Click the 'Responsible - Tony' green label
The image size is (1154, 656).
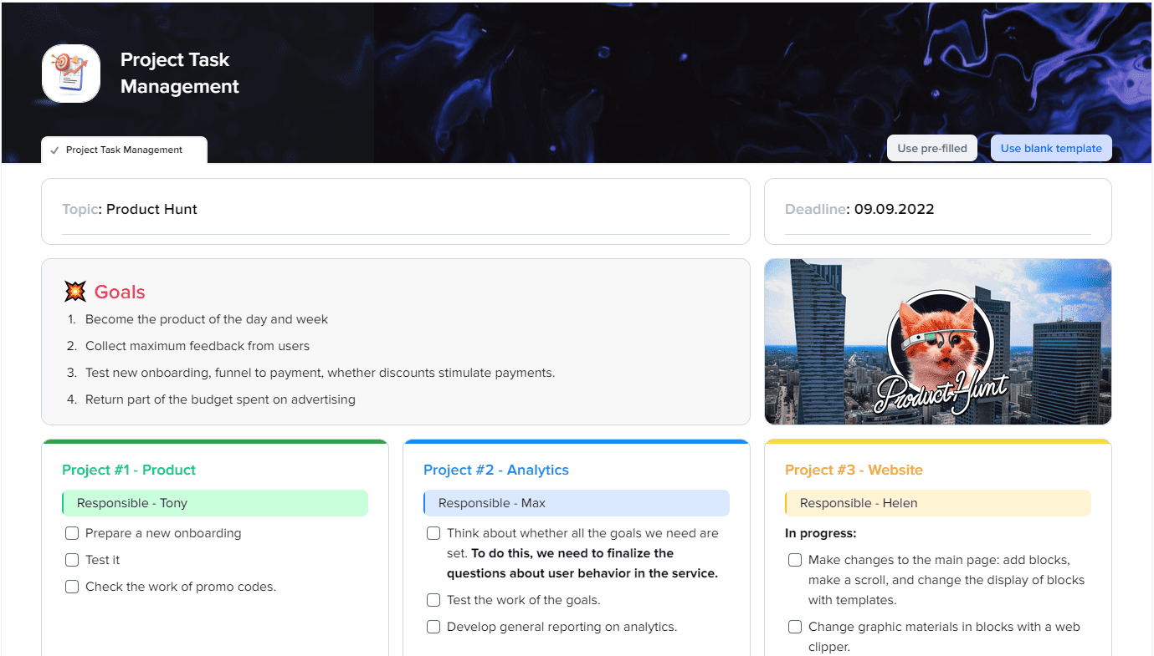215,503
